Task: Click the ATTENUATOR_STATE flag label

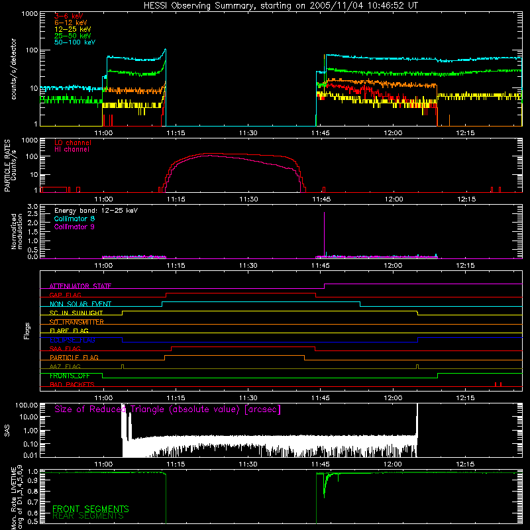Action: pyautogui.click(x=80, y=286)
